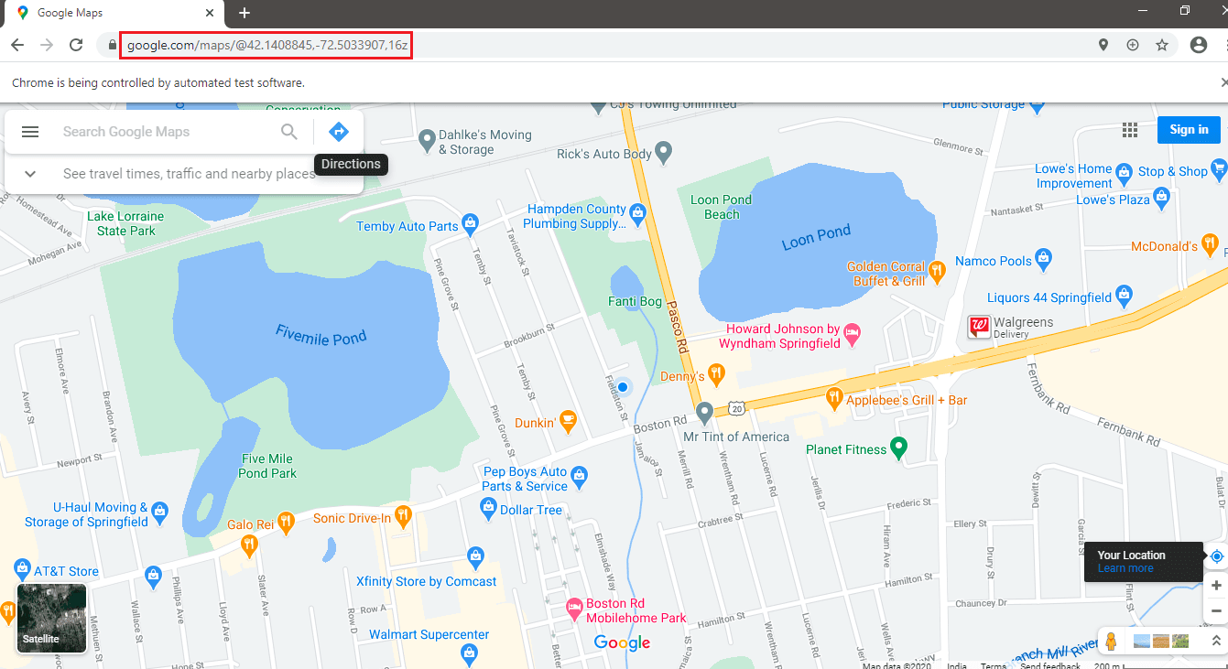This screenshot has width=1228, height=669.
Task: Select Walmart Supercenter shopping pin
Action: [470, 653]
